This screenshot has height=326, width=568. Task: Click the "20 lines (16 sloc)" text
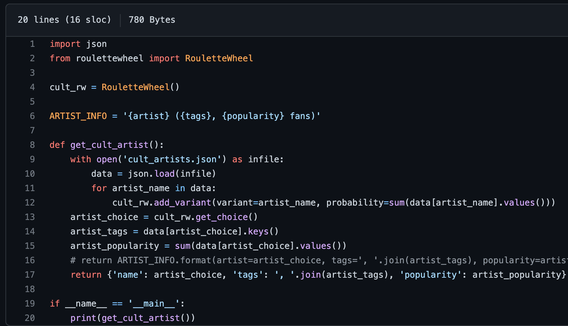coord(64,20)
